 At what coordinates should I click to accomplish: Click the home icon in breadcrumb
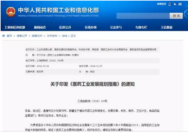coord(3,36)
